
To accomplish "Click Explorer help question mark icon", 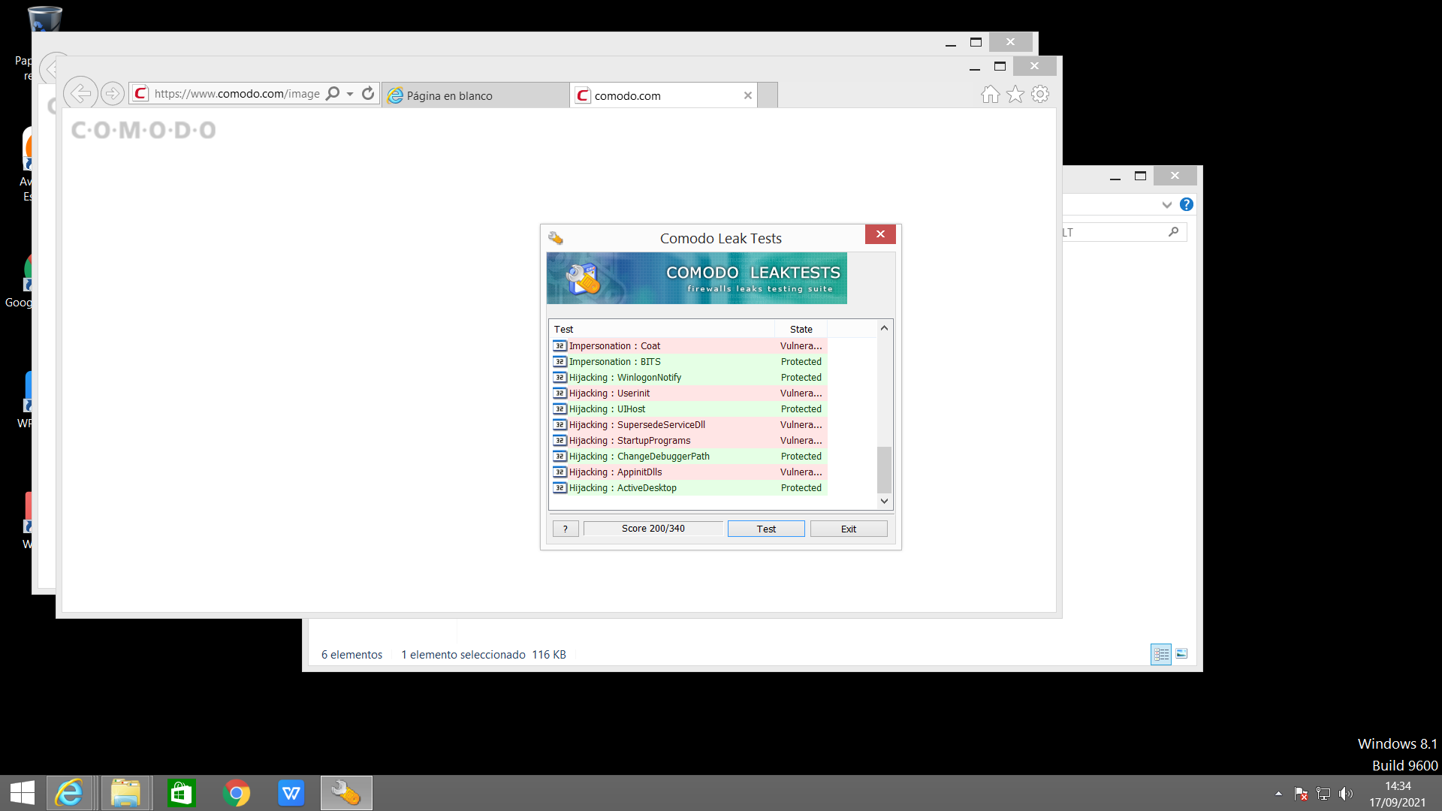I will coord(1187,204).
